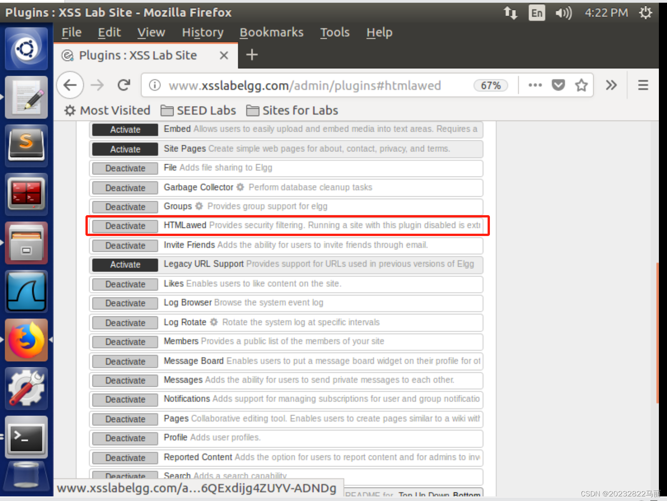Reload the current plugins page
This screenshot has height=501, width=667.
coord(124,85)
